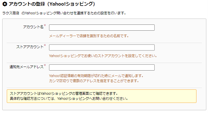The height and width of the screenshot is (113, 208).
Task: Click the アカウントの登録(Yahoo!ショッピング) page title
Action: tap(52, 4)
